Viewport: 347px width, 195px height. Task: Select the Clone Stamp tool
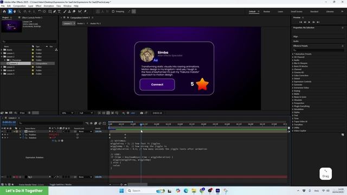[x=69, y=11]
